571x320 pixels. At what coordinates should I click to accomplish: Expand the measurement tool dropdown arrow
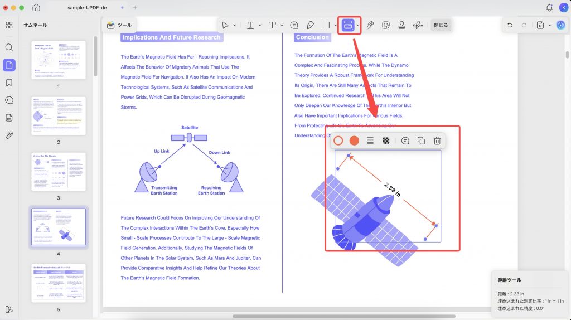[x=357, y=25]
